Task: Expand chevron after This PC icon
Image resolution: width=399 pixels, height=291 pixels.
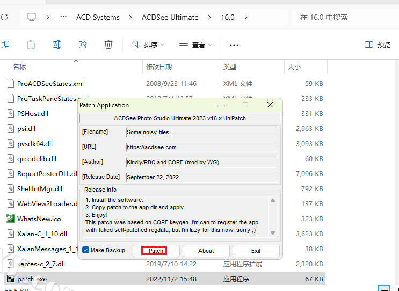Action: (x=48, y=17)
